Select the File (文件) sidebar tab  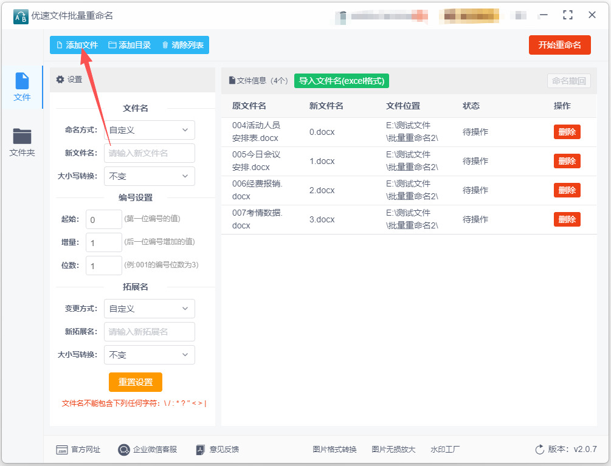tap(22, 87)
